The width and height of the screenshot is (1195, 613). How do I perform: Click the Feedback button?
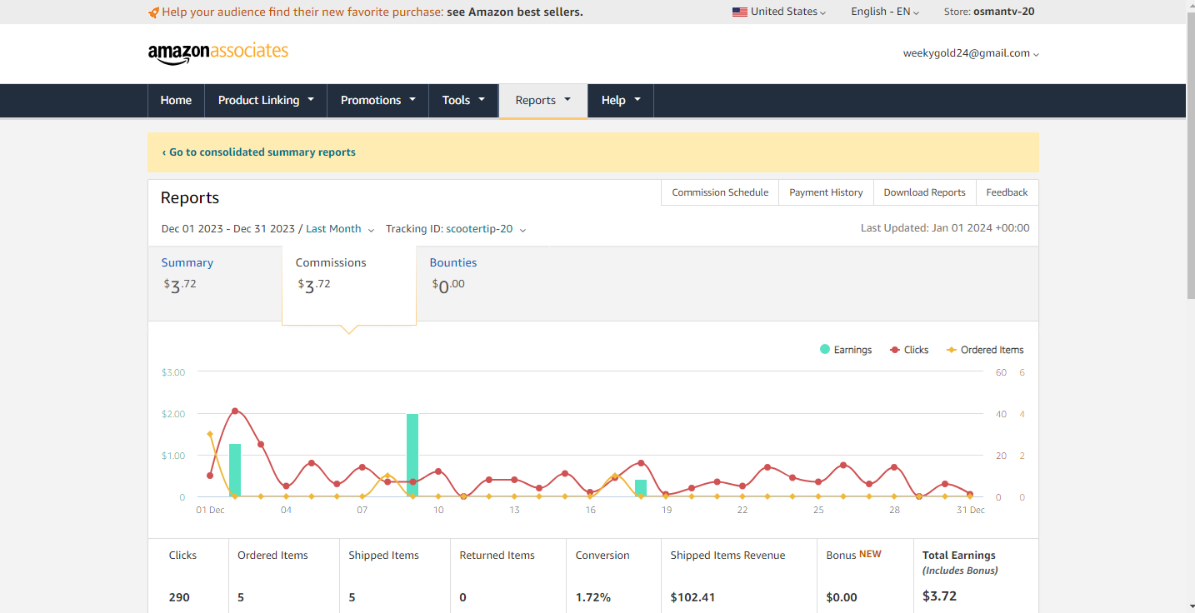coord(1007,192)
